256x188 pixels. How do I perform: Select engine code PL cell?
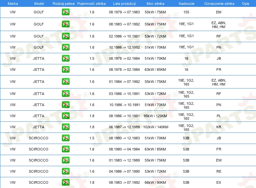(219, 116)
